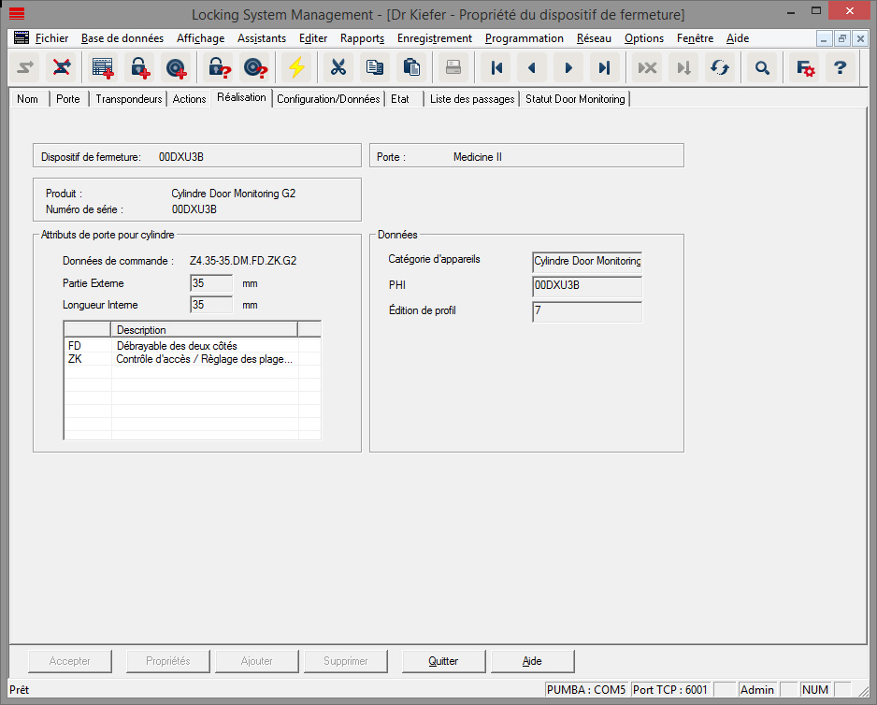877x705 pixels.
Task: Open the Base de données menu
Action: pyautogui.click(x=122, y=38)
